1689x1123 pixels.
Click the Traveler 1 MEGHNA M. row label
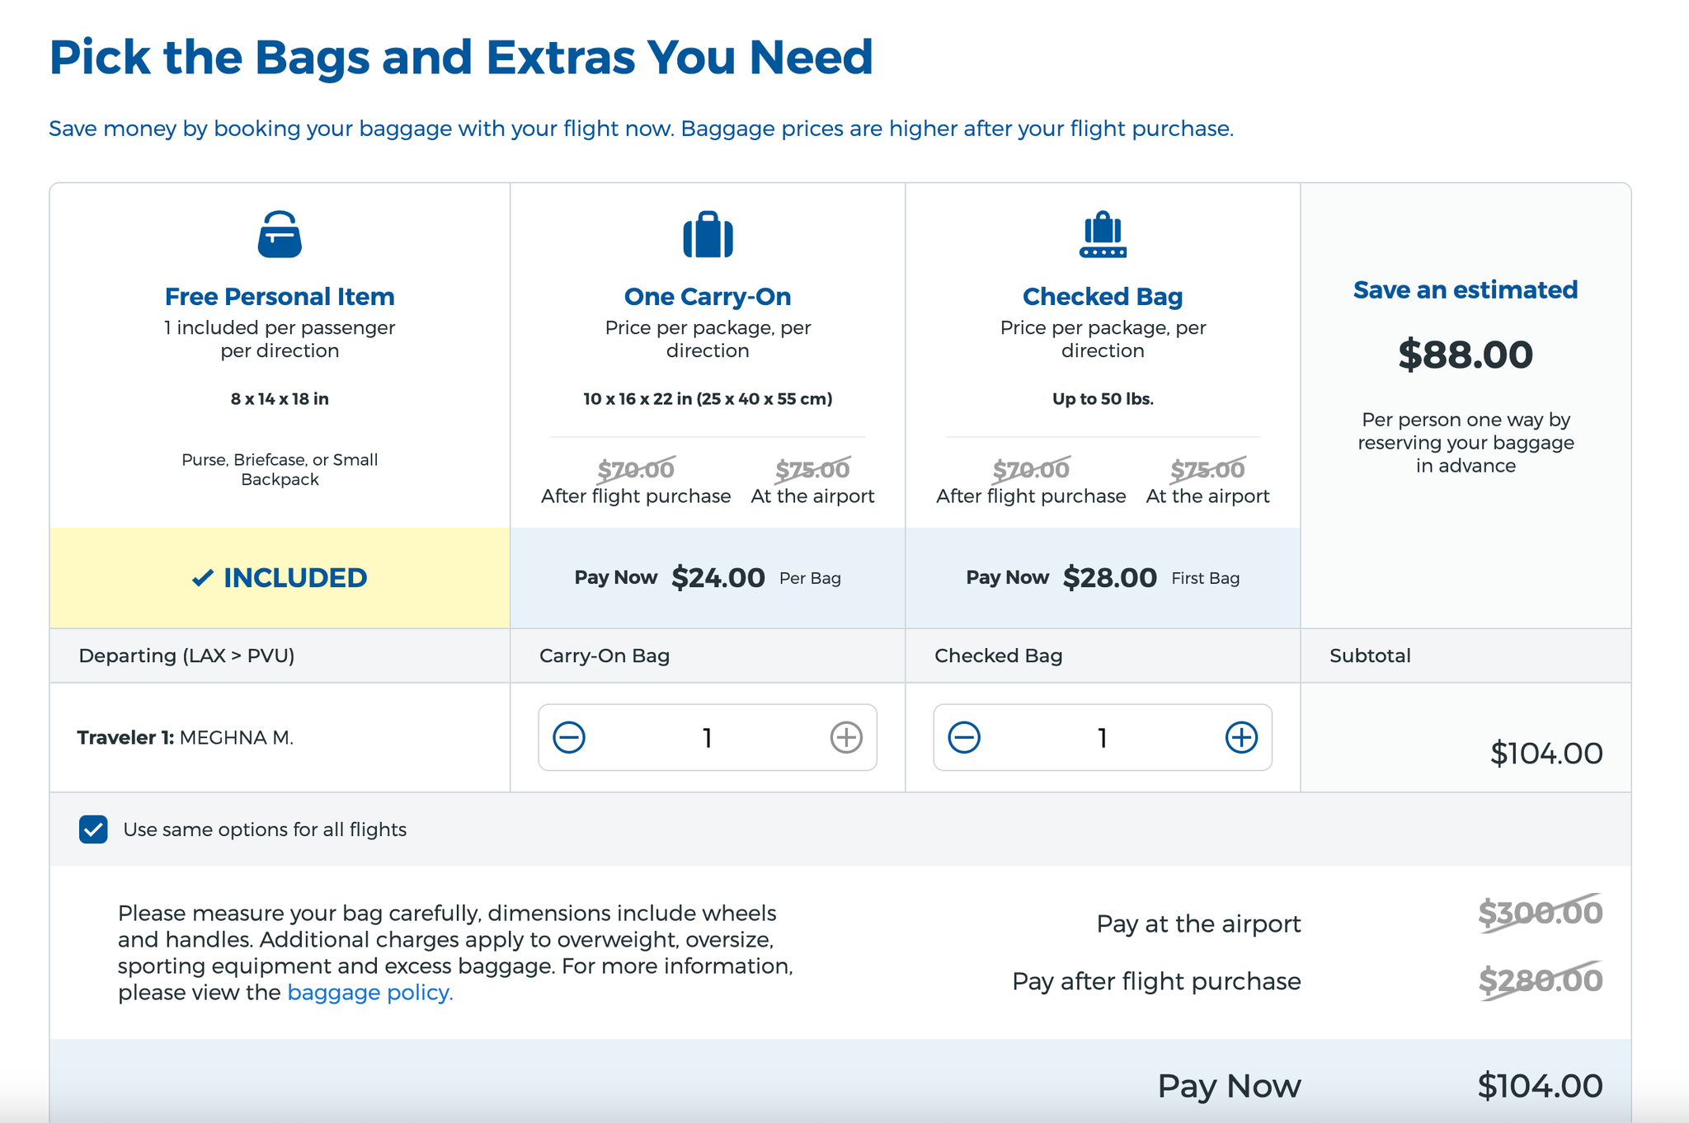[186, 737]
